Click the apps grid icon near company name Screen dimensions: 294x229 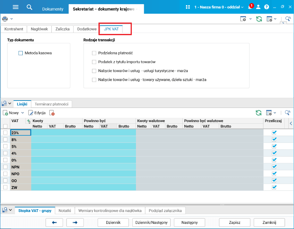(x=188, y=7)
